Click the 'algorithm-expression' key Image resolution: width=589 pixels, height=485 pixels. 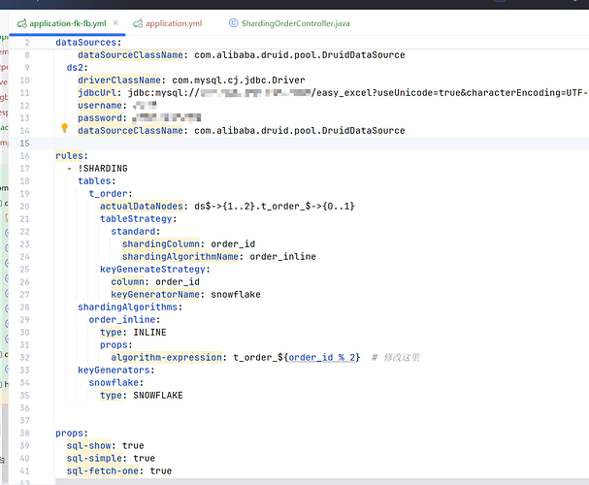(x=166, y=358)
